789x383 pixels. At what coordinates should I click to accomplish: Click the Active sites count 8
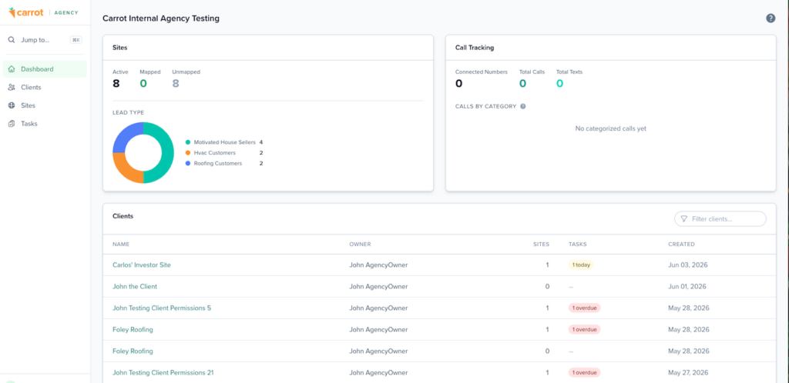click(x=116, y=84)
